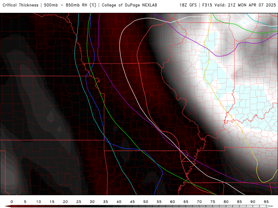278x208 pixels.
Task: Click the colorbar scale label "90"
Action: coord(253,202)
